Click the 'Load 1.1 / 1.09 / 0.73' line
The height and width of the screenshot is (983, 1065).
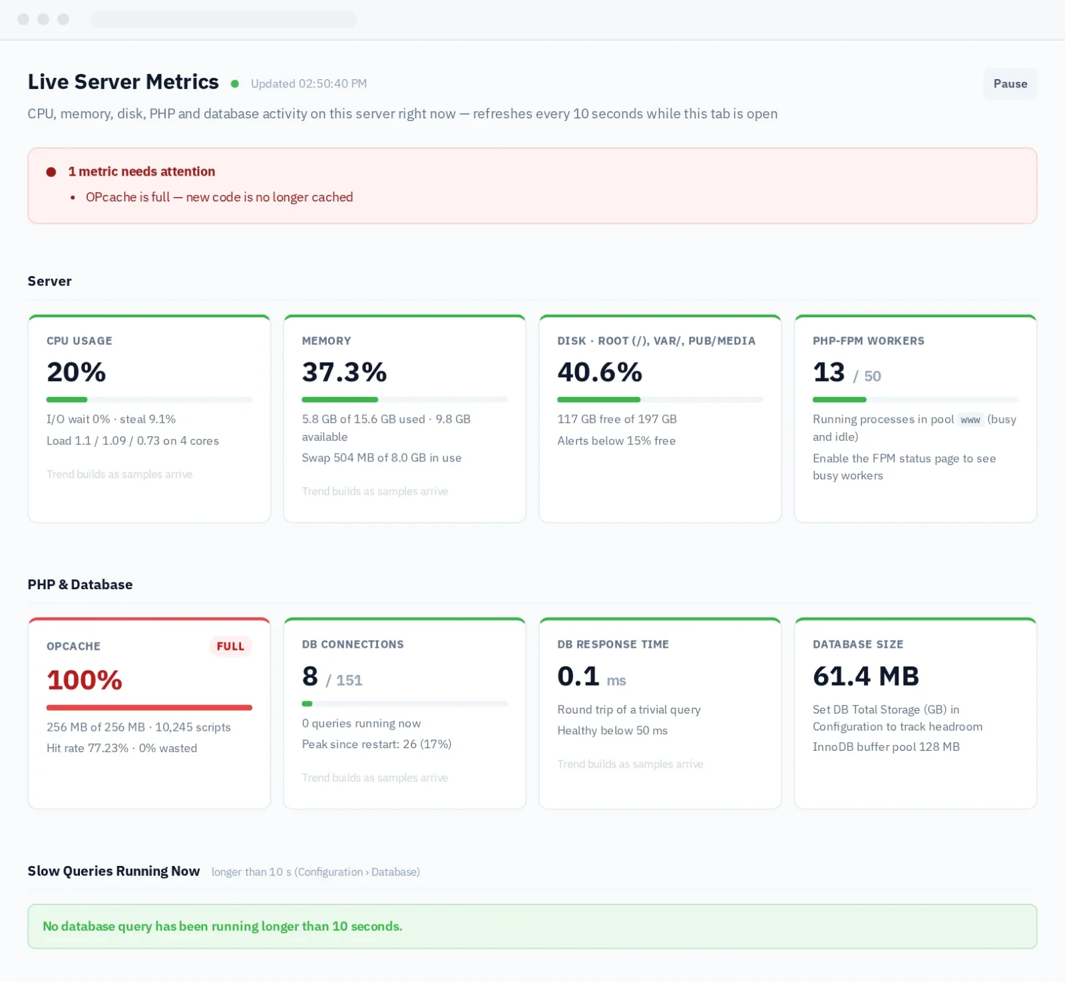(132, 441)
